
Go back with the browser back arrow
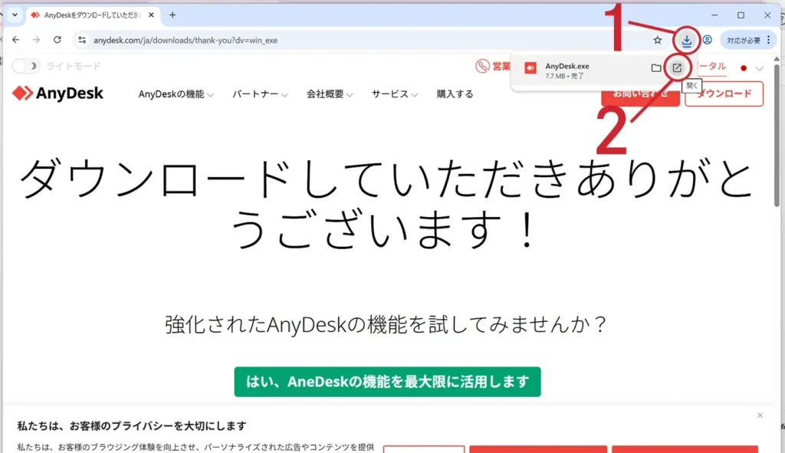coord(16,40)
